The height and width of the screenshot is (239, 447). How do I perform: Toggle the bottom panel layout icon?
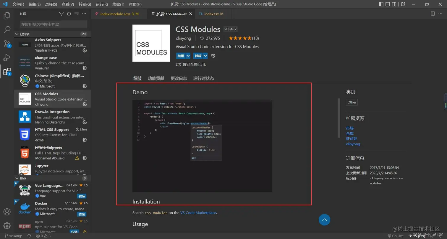388,4
